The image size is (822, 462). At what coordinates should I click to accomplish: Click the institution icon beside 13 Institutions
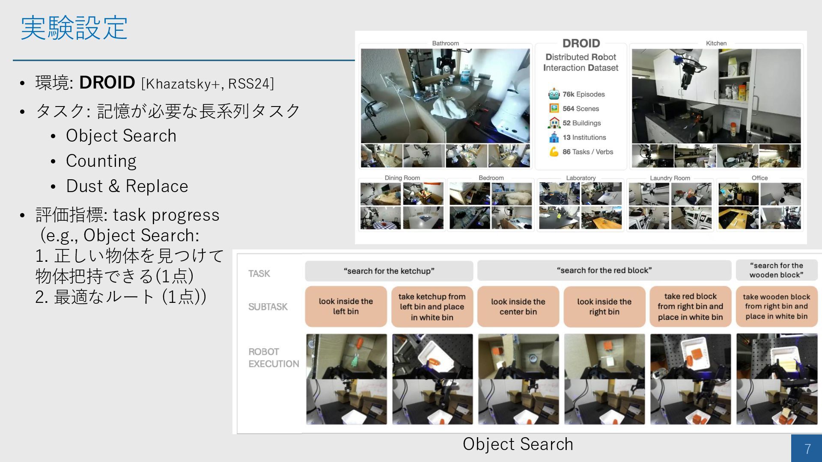(554, 137)
